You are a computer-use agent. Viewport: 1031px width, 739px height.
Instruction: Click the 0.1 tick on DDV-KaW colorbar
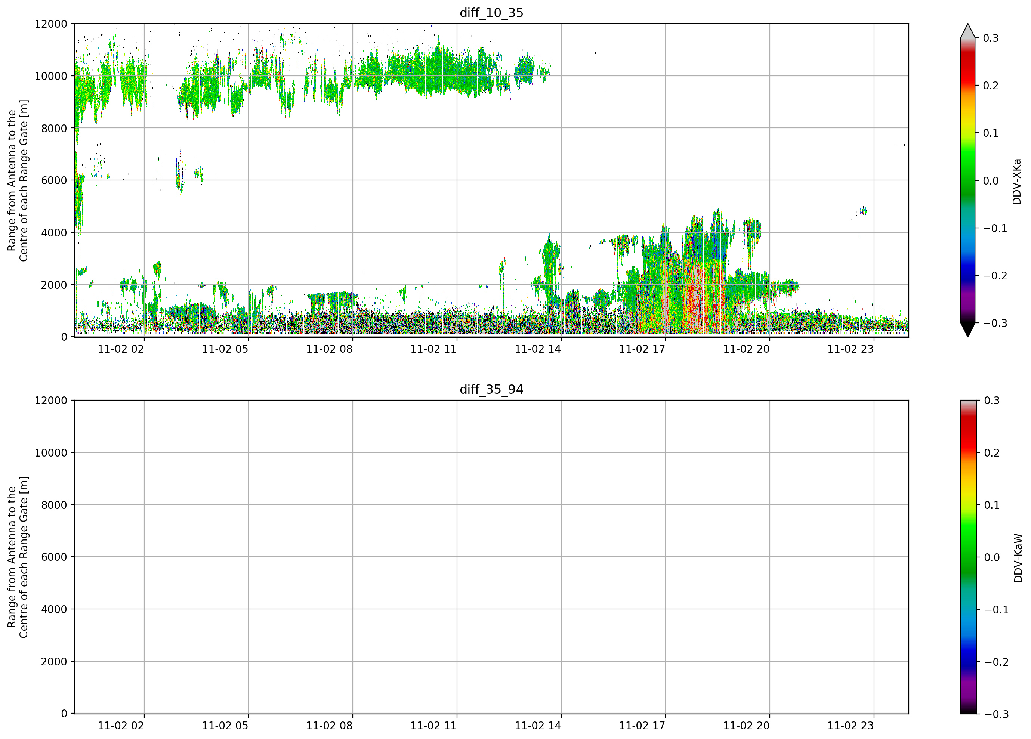992,505
